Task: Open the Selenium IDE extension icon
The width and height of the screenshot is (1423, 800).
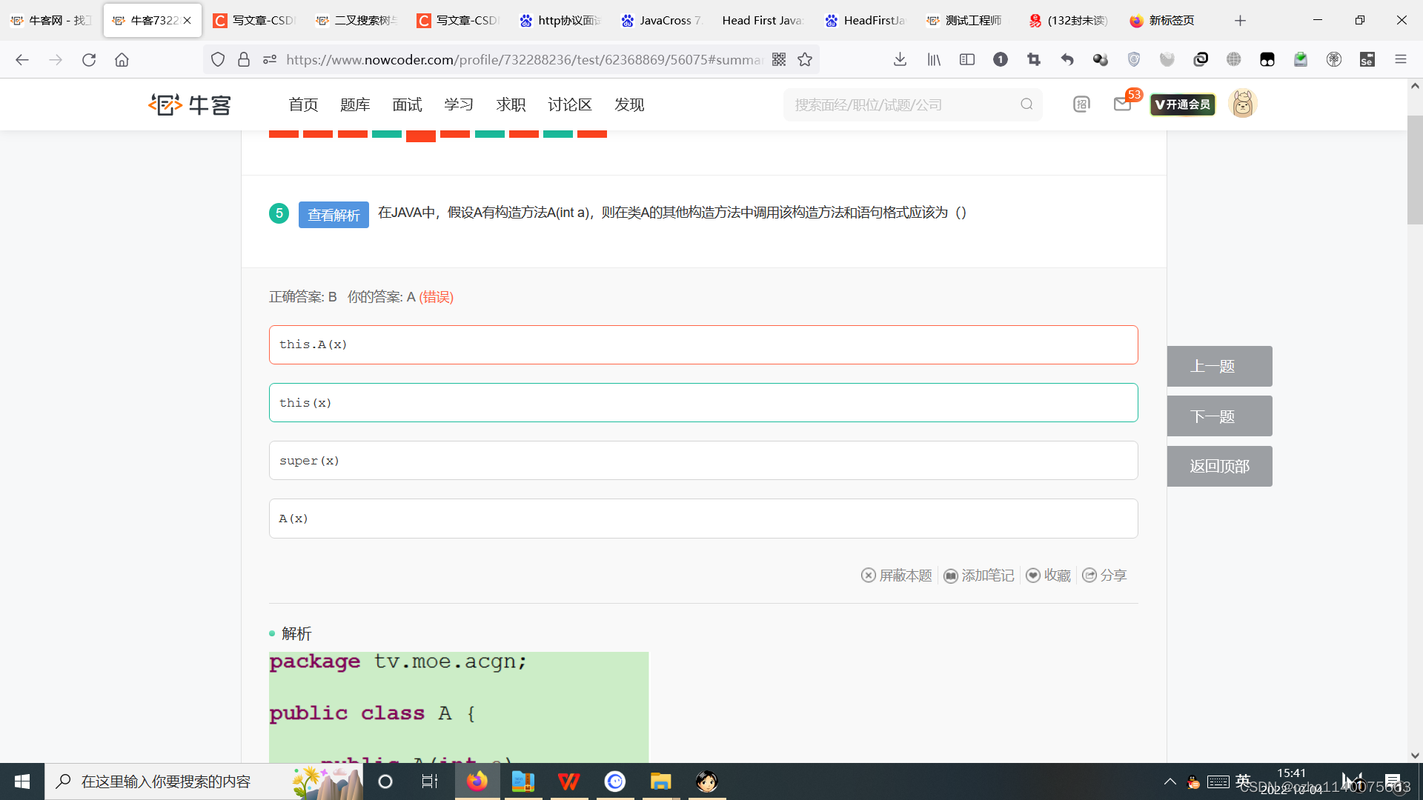Action: coord(1367,59)
